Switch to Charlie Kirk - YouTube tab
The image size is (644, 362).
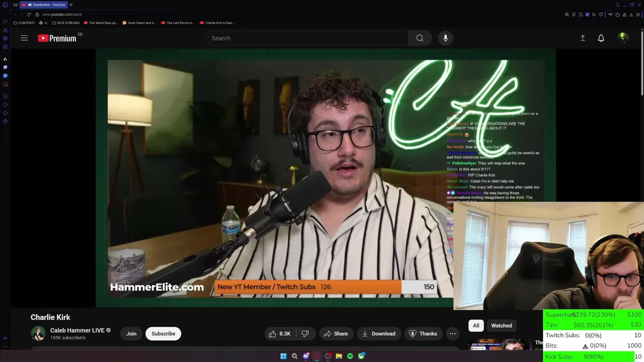(44, 5)
